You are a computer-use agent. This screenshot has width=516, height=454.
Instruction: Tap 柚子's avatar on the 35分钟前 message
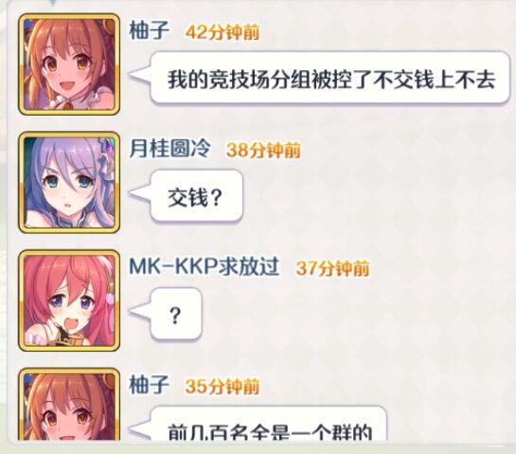[69, 405]
